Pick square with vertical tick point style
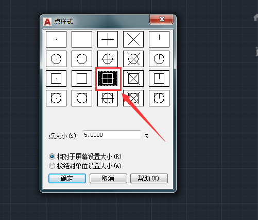 [x=159, y=78]
